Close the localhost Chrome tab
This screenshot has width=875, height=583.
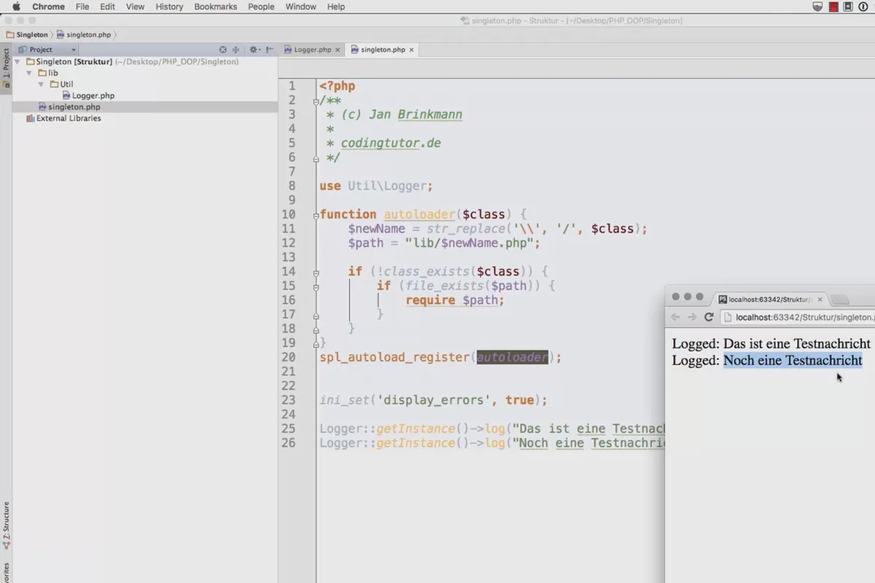pos(820,299)
